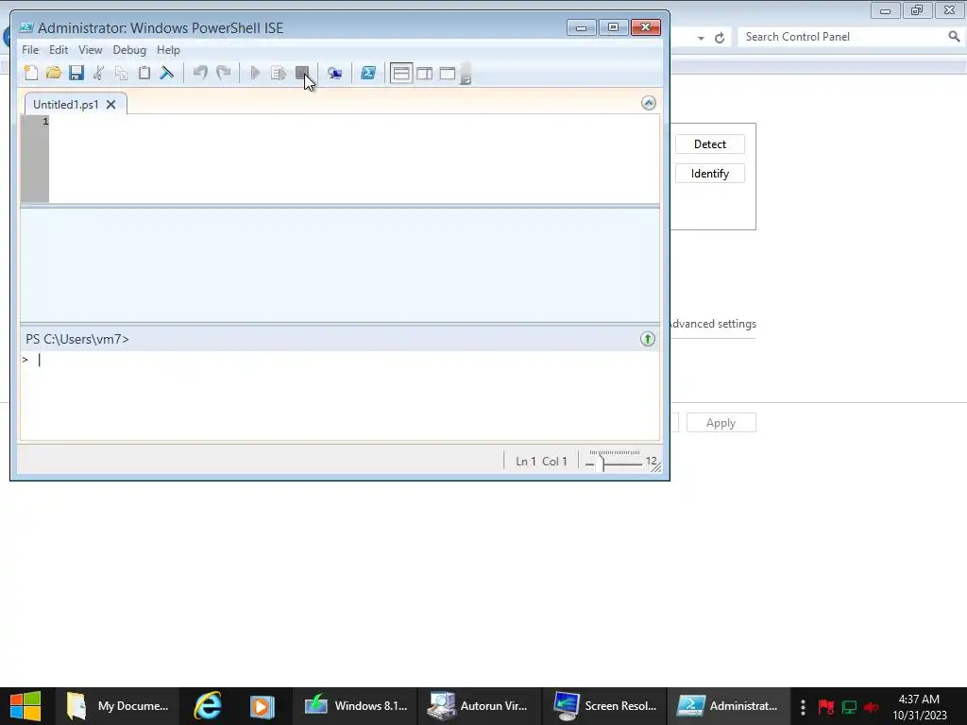The image size is (967, 725).
Task: Click Identify button in Screen Resolution window
Action: pyautogui.click(x=710, y=174)
